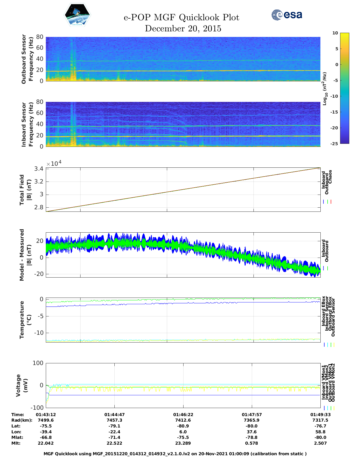Click the Outboard Sensor spectrogram panel
This screenshot has height=458, width=354.
[x=183, y=59]
